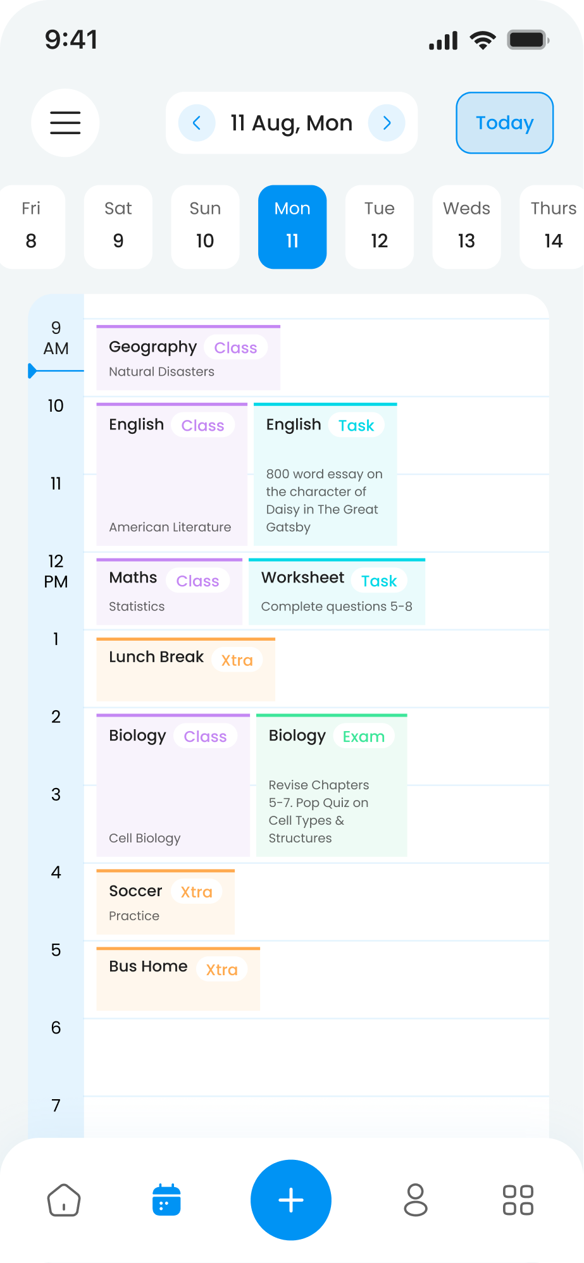Open the Worksheet task card

point(337,592)
